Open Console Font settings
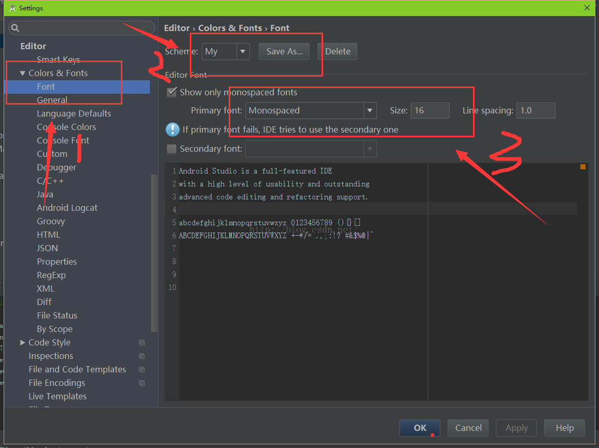This screenshot has width=599, height=448. (x=63, y=140)
